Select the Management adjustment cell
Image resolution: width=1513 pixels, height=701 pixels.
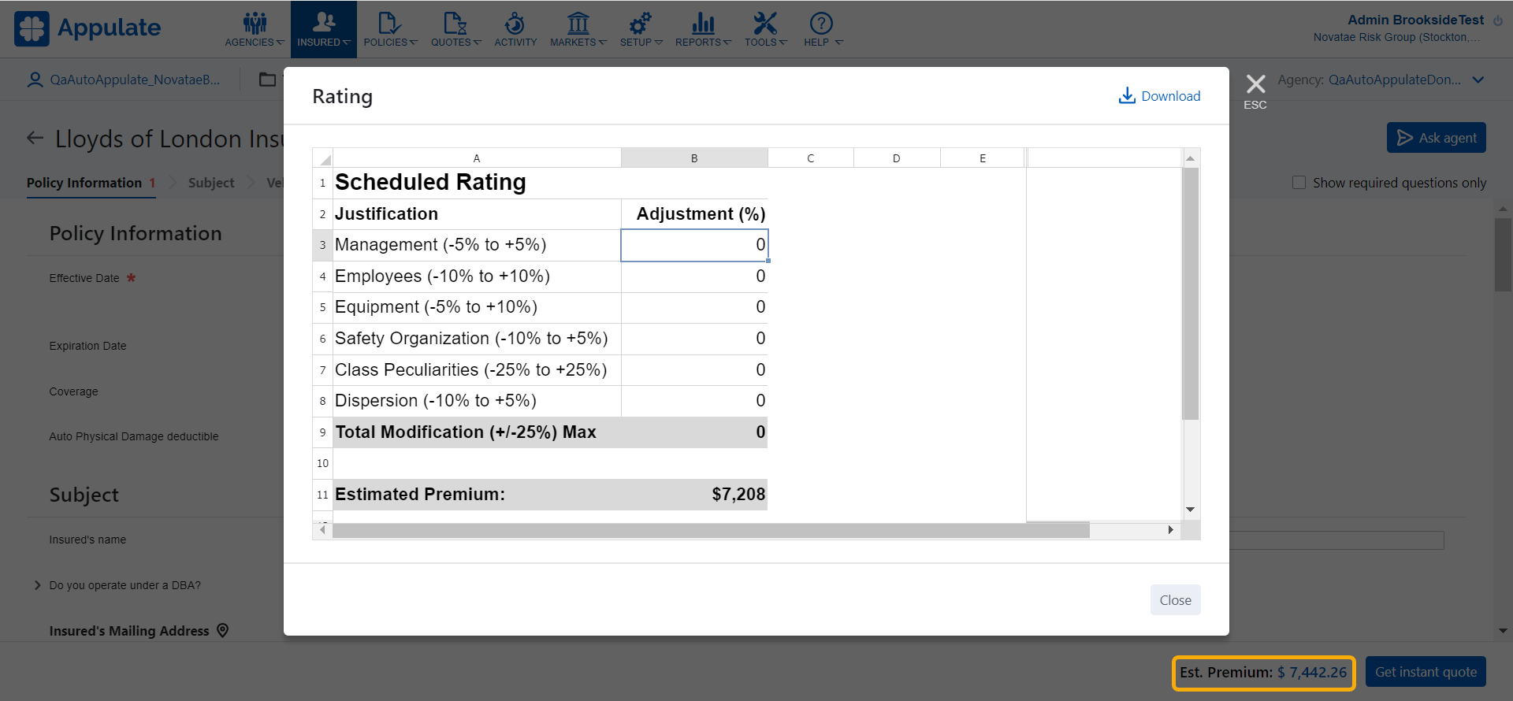coord(693,245)
